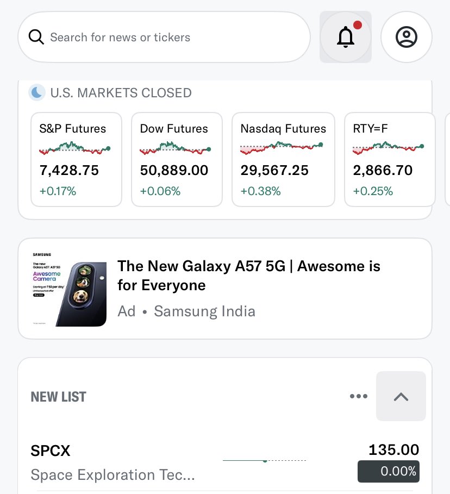
Task: Open the RTY=F futures card
Action: [390, 159]
